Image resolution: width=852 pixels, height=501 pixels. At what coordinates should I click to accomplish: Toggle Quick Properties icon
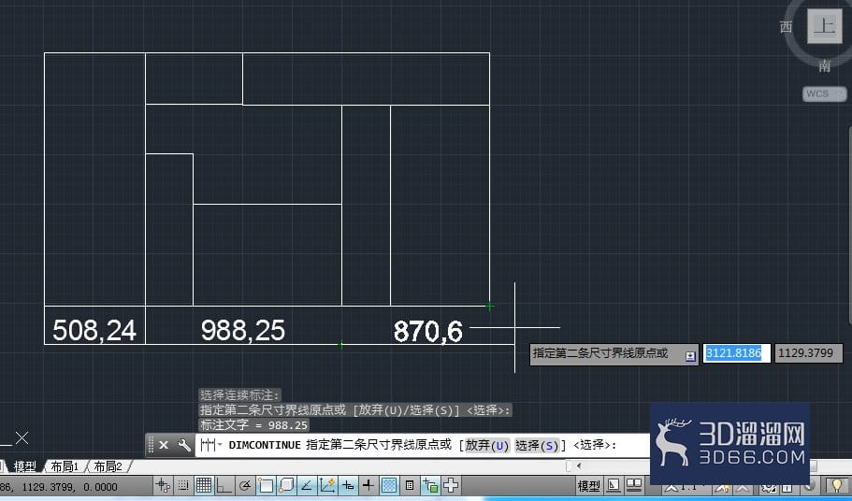coord(410,485)
